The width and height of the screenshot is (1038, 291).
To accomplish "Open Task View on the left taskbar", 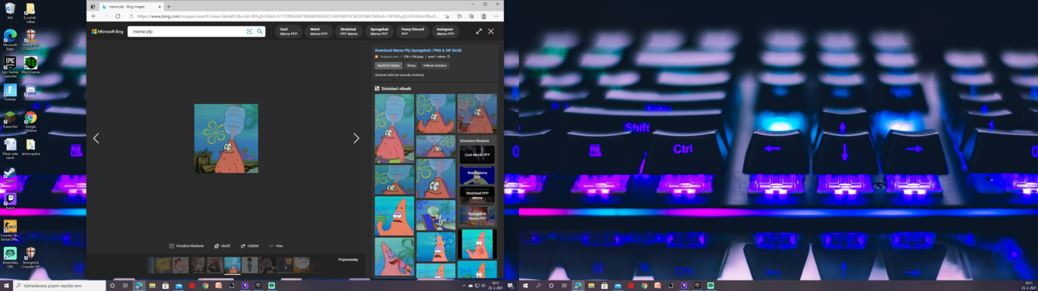I will [x=125, y=286].
